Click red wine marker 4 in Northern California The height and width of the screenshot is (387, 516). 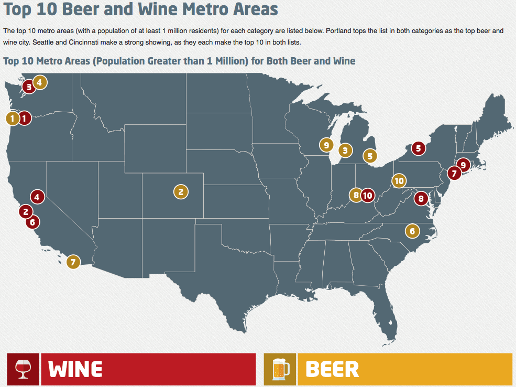pos(37,197)
